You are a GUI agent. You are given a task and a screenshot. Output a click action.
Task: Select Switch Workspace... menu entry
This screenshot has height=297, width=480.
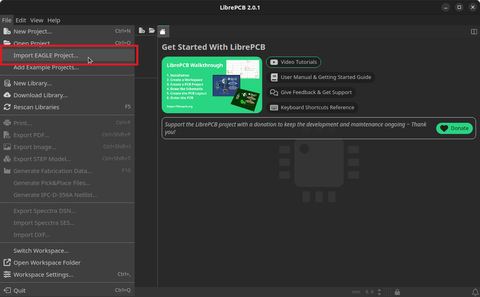click(67, 251)
